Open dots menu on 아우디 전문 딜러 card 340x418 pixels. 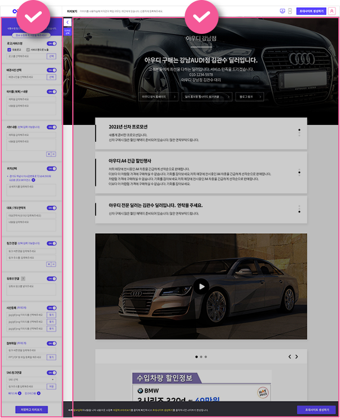299,209
